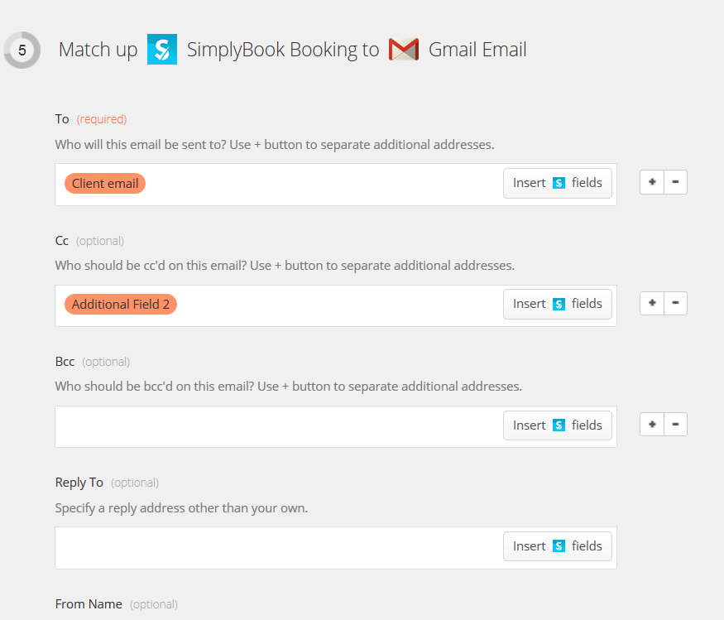724x620 pixels.
Task: Open Insert fields dropdown for To
Action: [557, 183]
